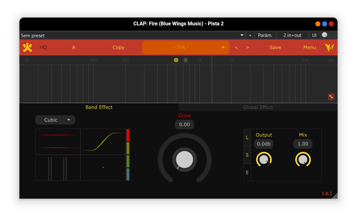Click the Drive value field
The image size is (357, 220).
click(185, 124)
